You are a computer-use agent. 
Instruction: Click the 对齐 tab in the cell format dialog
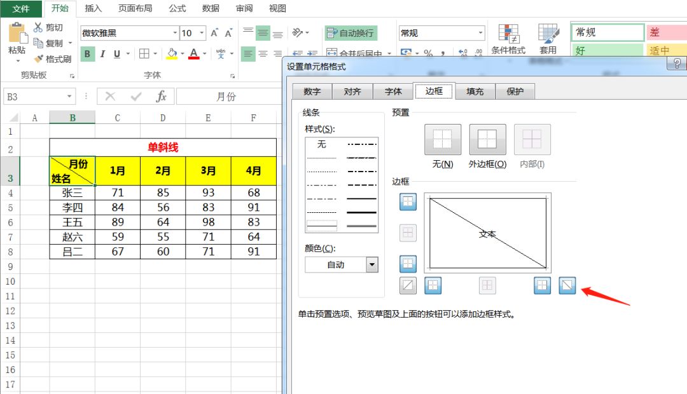coord(352,91)
